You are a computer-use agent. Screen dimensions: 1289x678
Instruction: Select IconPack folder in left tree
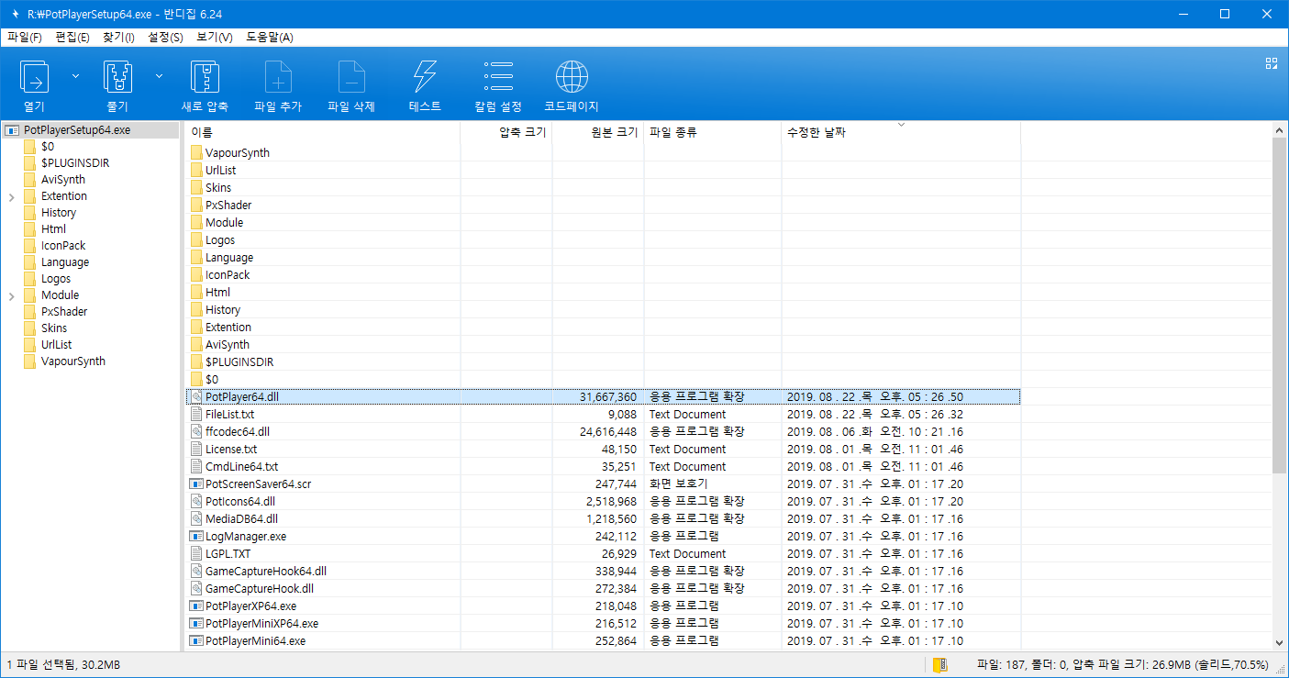coord(63,246)
